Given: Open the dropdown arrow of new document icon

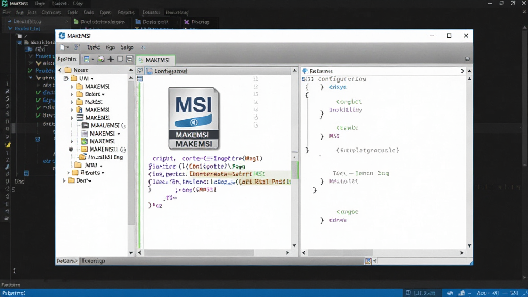Looking at the screenshot, I should 68,47.
